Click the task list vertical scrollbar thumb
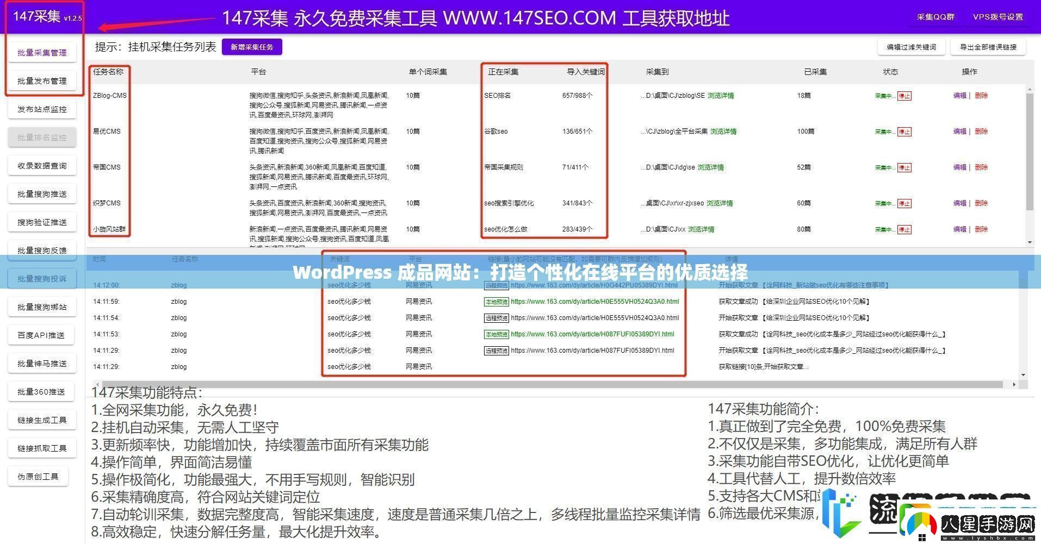Screen dimensions: 1041x544 (x=1029, y=151)
